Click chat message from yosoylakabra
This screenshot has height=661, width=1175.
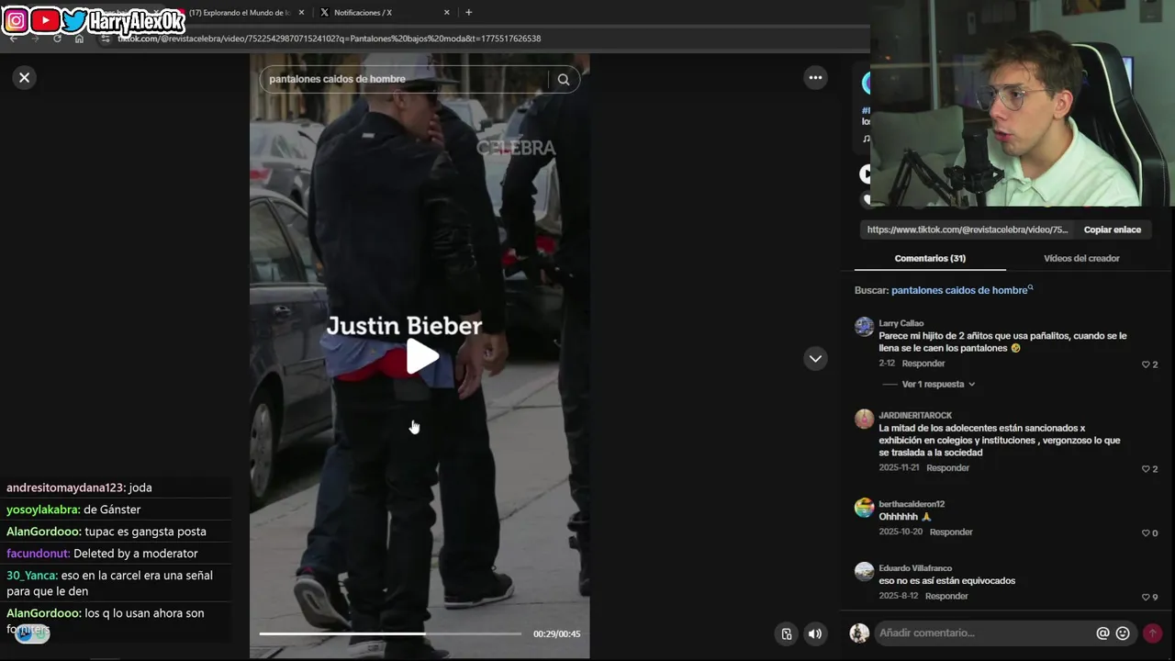[73, 510]
